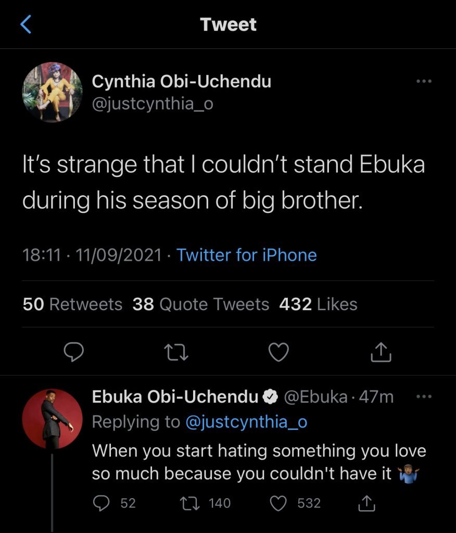The width and height of the screenshot is (456, 533).
Task: Open Ebuka Obi-Uchendu's profile picture
Action: pos(52,418)
